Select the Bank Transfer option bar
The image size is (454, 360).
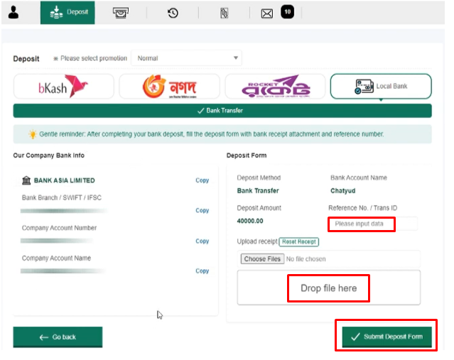click(222, 111)
